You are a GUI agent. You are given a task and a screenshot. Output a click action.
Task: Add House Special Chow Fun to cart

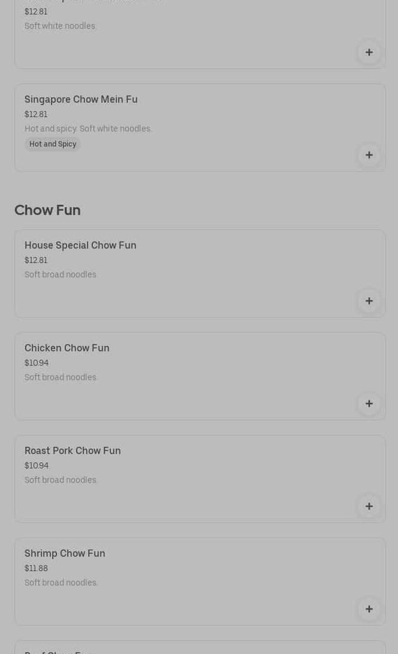coord(369,301)
